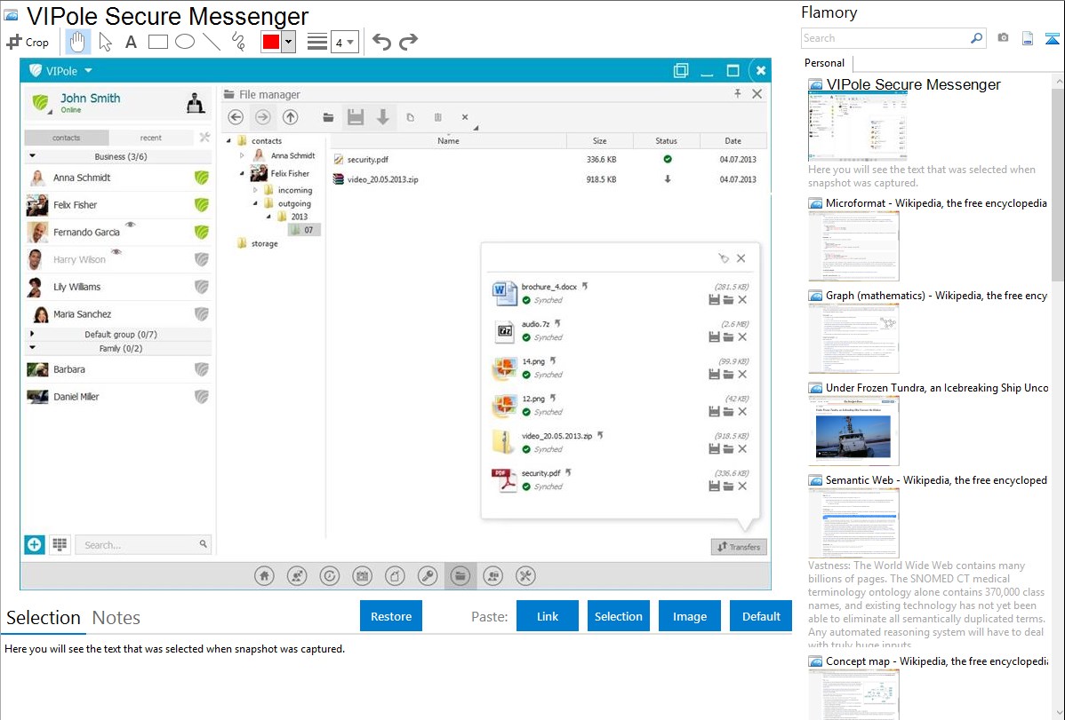The image size is (1065, 720).
Task: Open the Under Frozen Tundra snapshot thumbnail
Action: (x=853, y=431)
